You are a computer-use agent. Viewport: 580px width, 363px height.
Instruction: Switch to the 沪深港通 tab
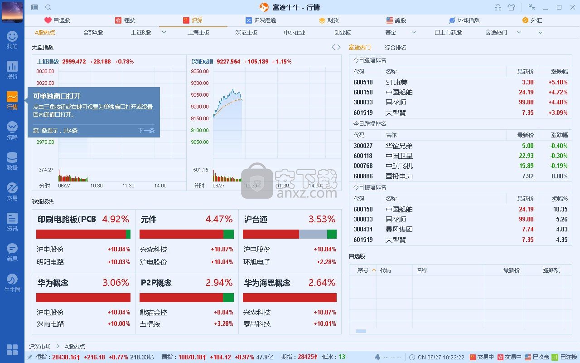coord(261,20)
